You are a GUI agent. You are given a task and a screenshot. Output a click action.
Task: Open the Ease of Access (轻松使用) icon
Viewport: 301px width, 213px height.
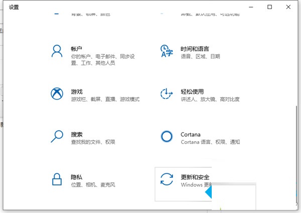pyautogui.click(x=167, y=93)
